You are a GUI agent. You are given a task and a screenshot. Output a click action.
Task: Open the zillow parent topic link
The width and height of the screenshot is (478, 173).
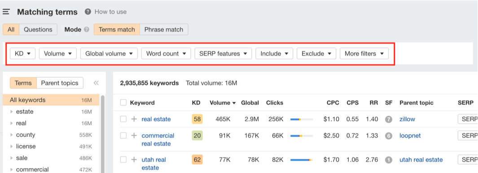[x=407, y=119]
